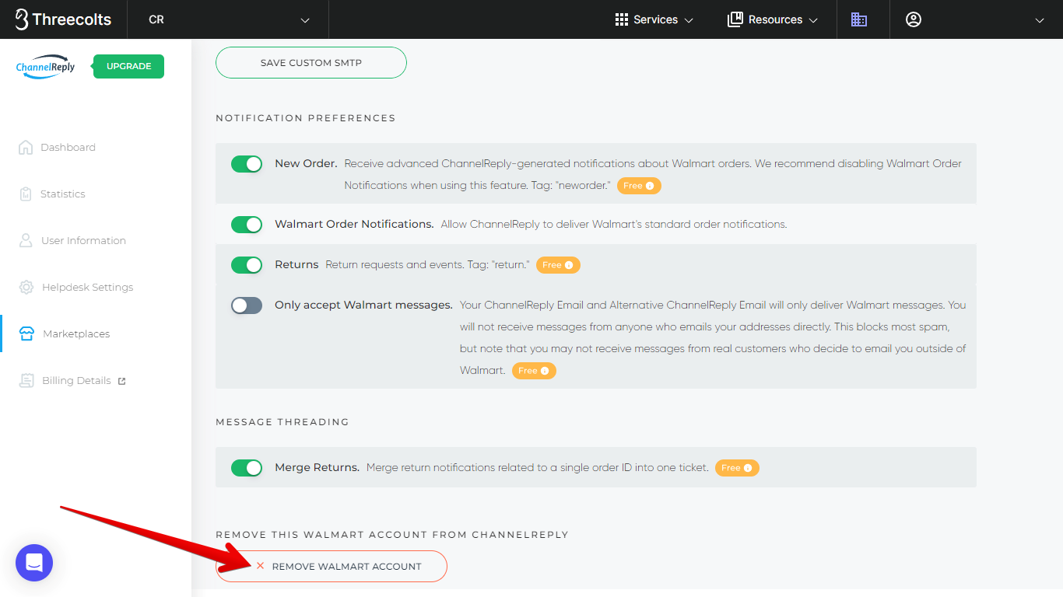Open the ChannelReply logo home
The height and width of the screenshot is (597, 1063).
(45, 66)
